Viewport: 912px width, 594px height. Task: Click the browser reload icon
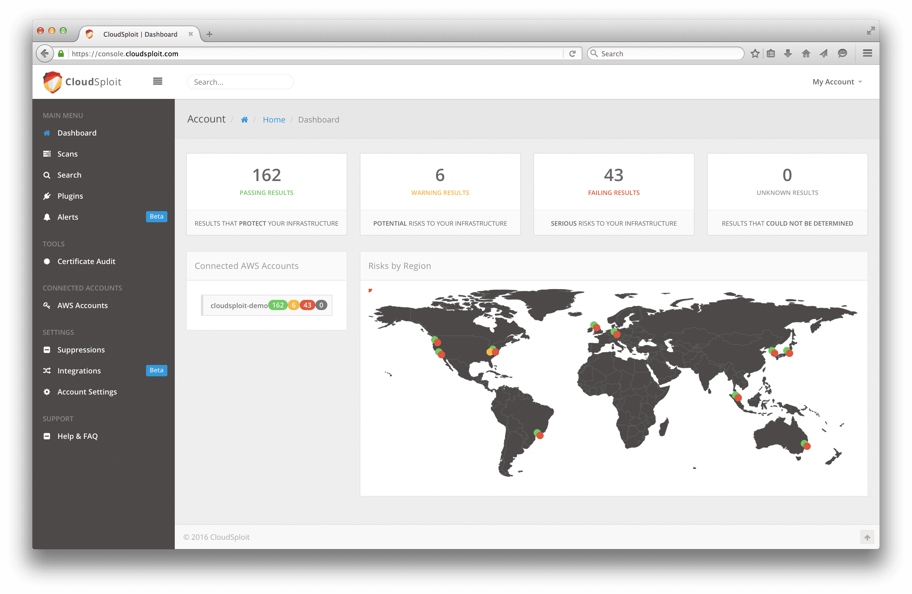point(572,54)
